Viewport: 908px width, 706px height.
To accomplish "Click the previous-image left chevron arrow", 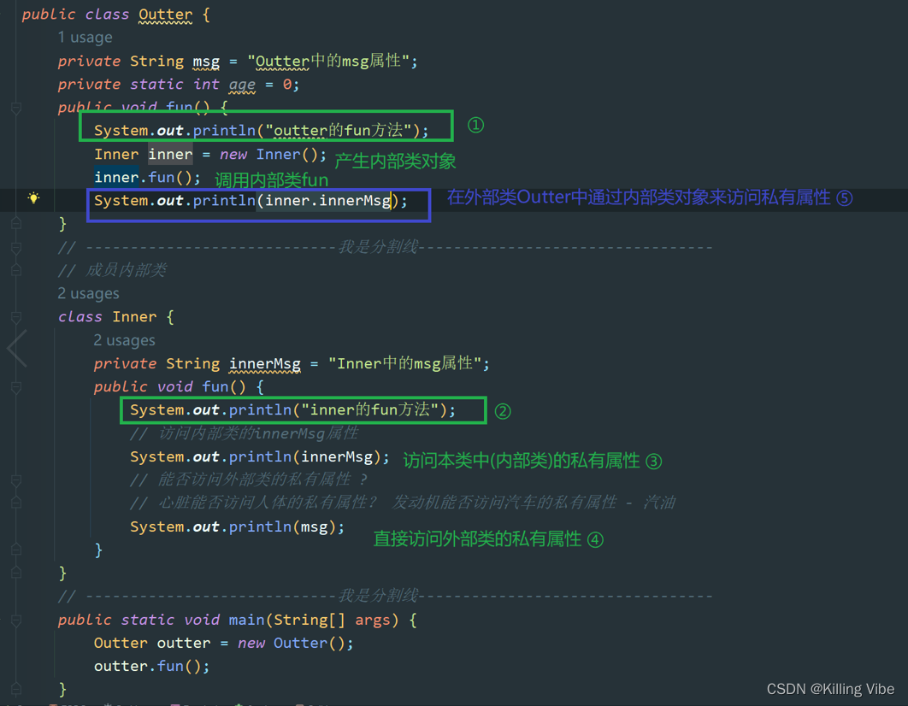I will point(17,349).
